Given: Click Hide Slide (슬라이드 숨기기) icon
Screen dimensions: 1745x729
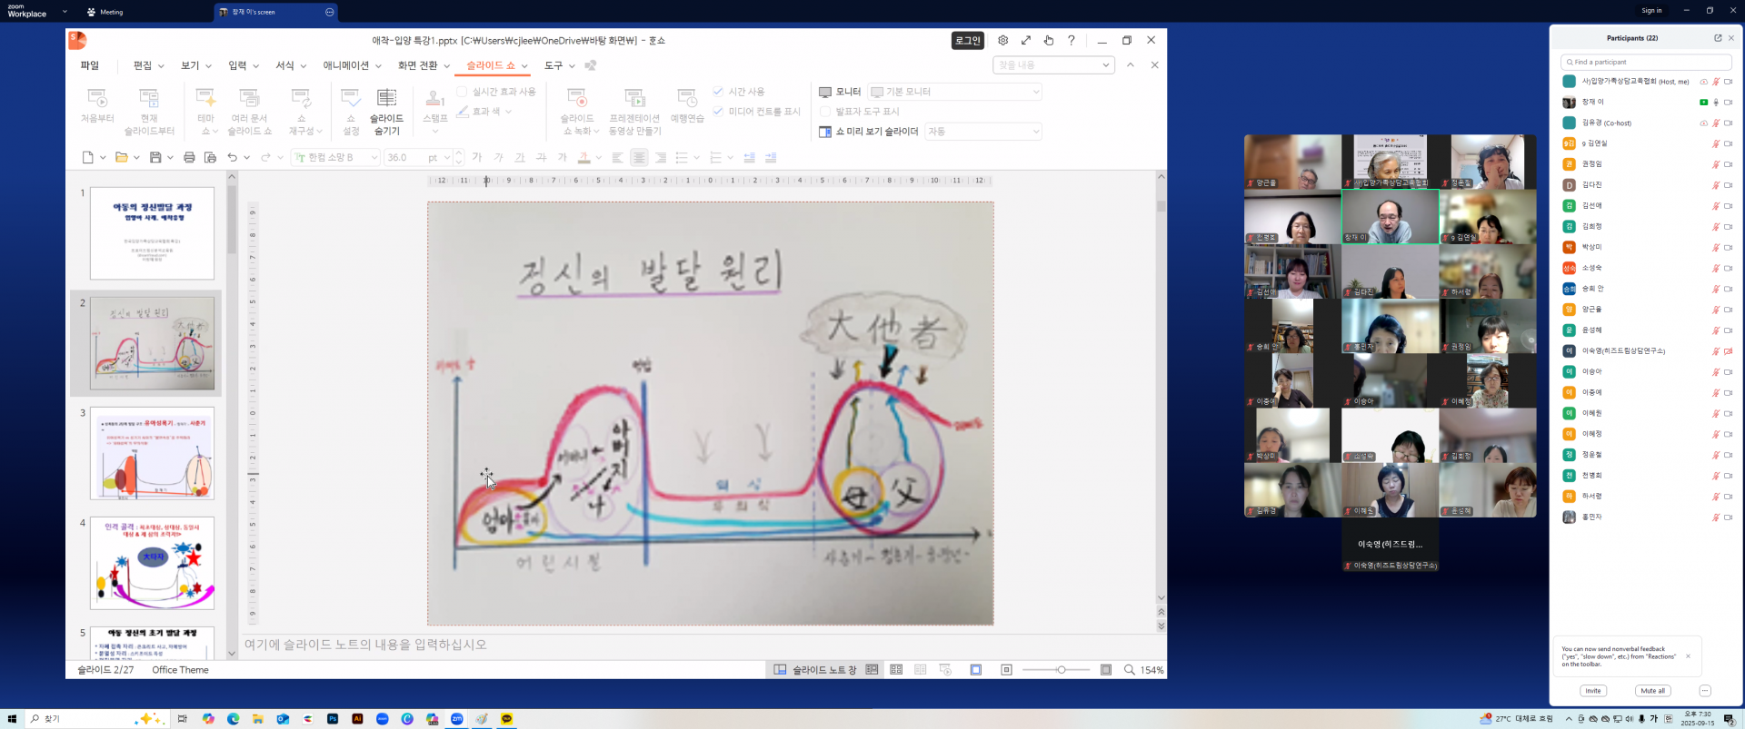Looking at the screenshot, I should click(x=386, y=98).
